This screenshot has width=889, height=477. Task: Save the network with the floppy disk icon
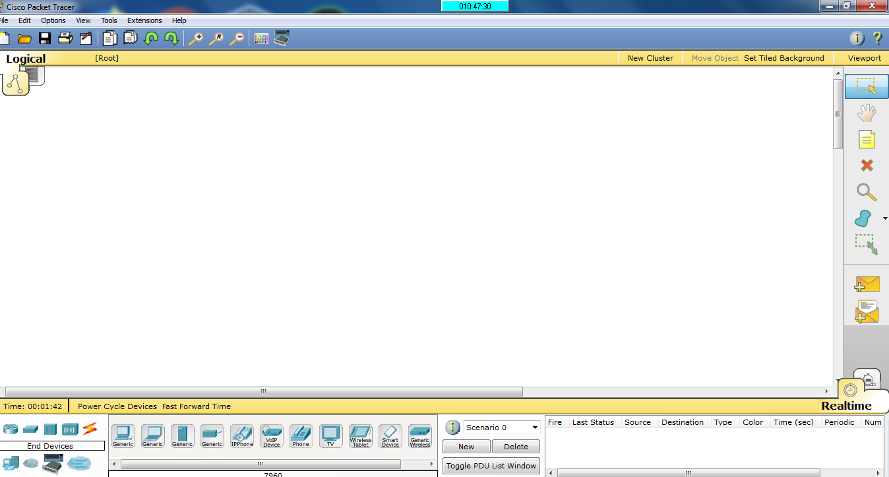[45, 38]
